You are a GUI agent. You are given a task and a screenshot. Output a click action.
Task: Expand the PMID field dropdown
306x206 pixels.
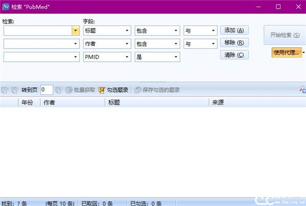point(127,57)
